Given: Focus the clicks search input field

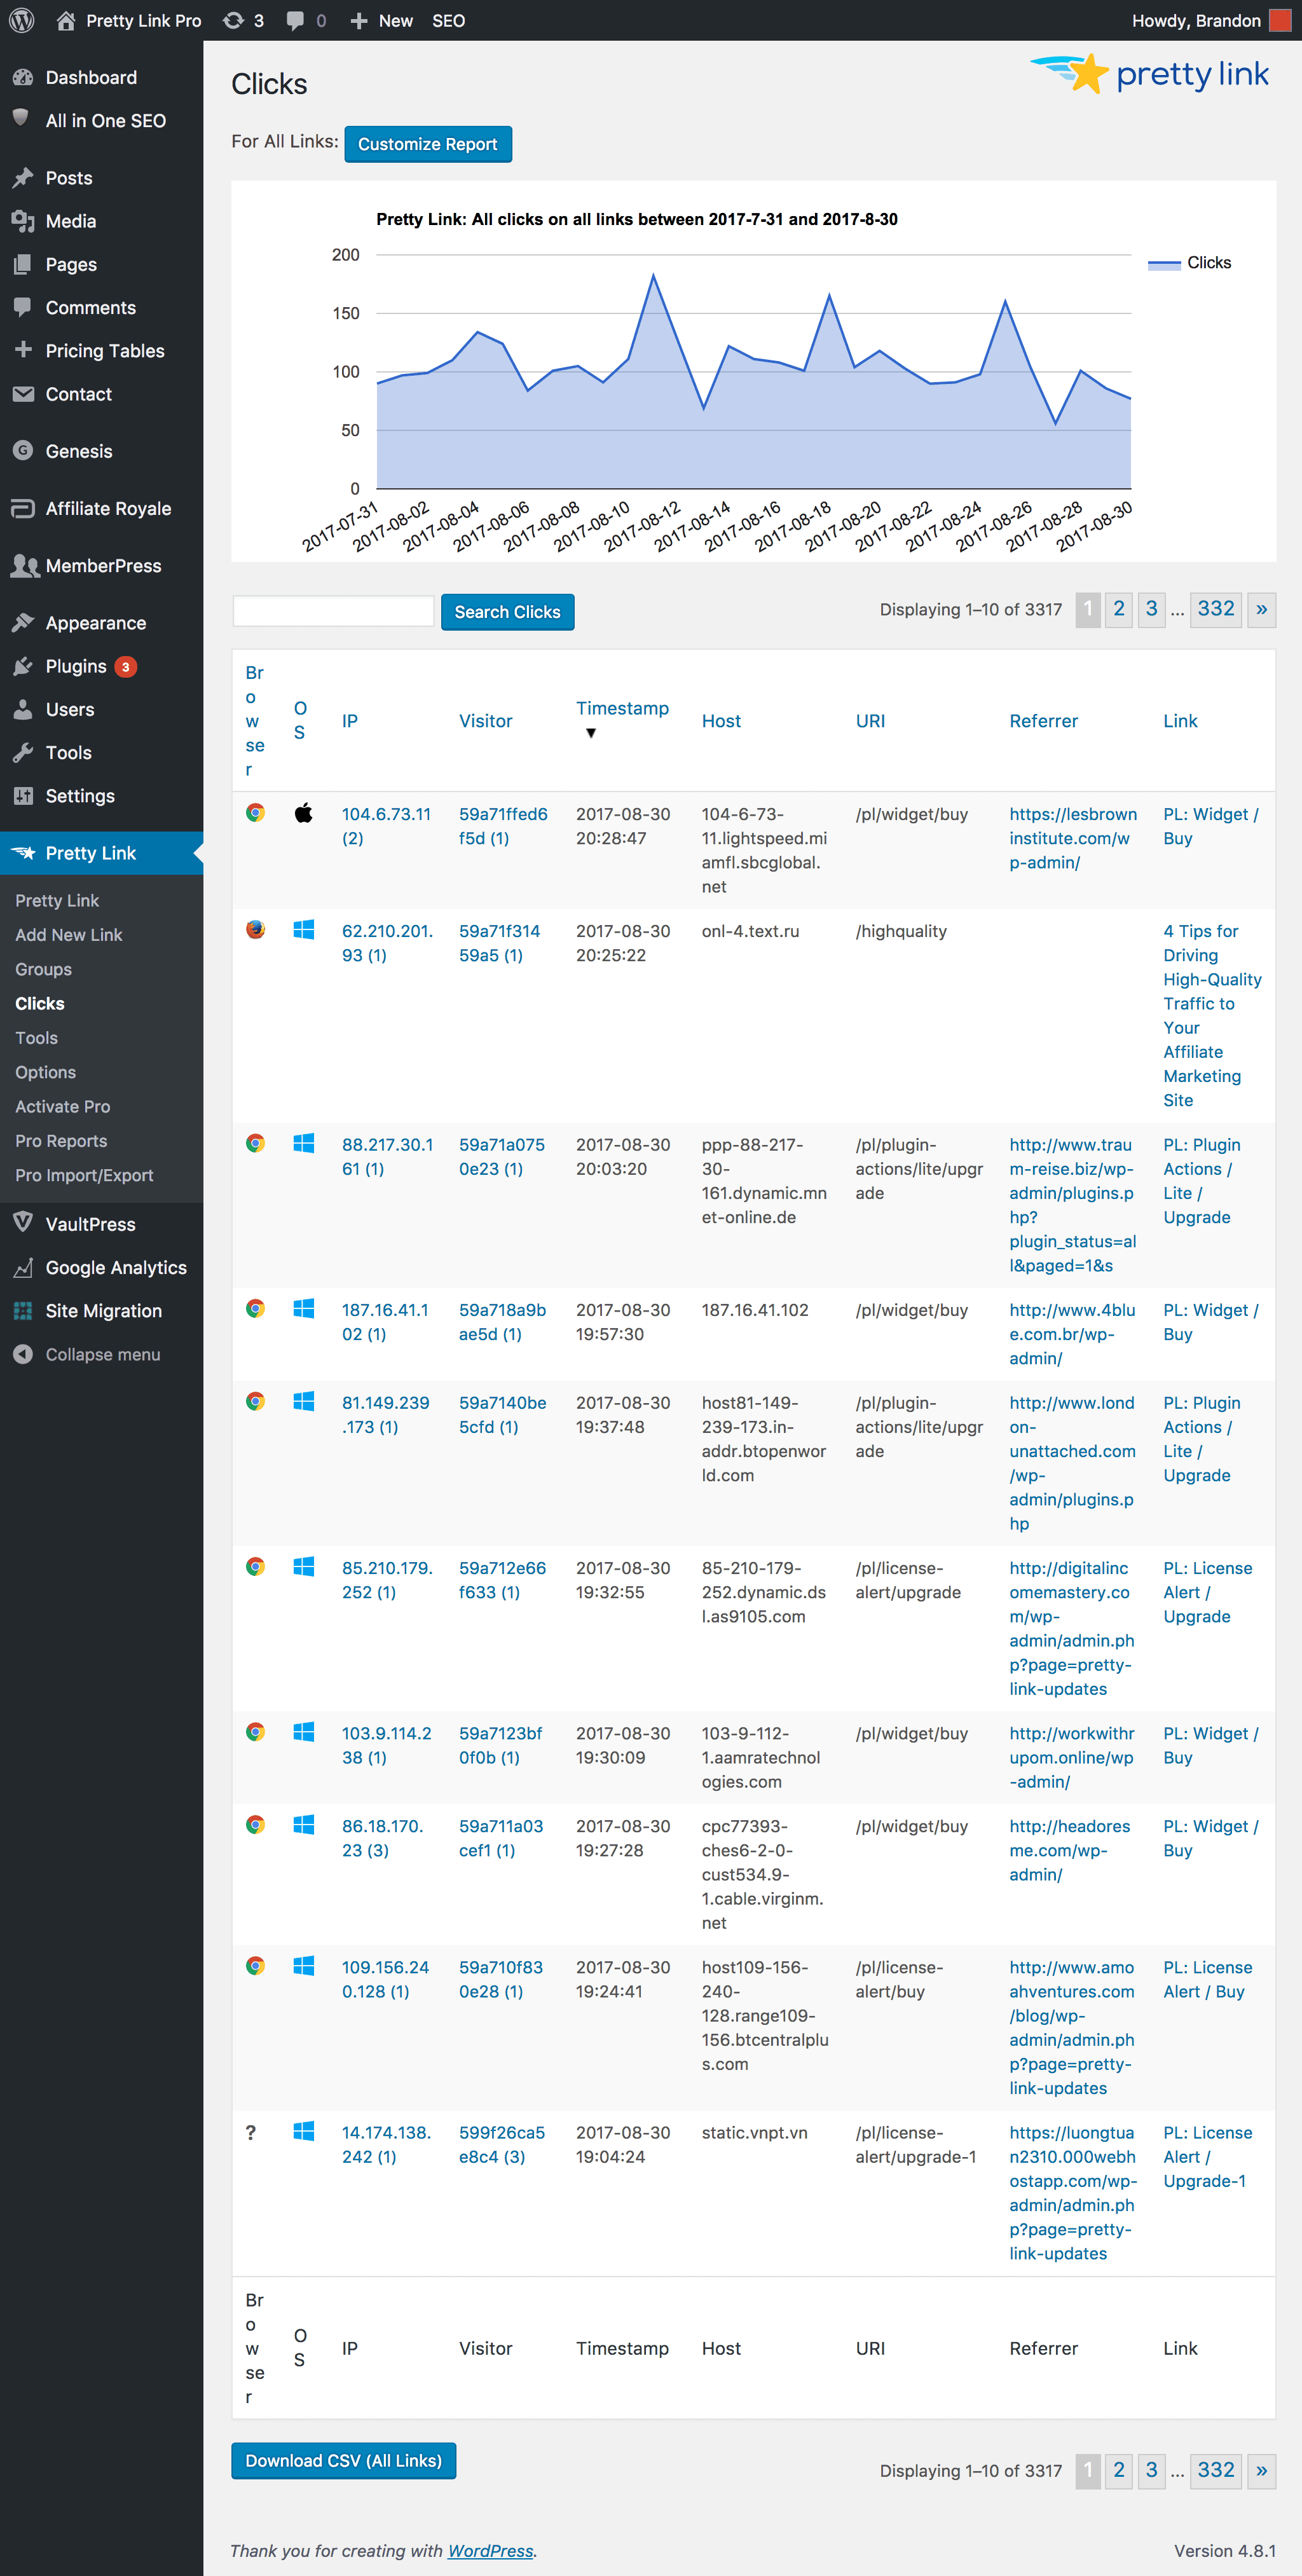Looking at the screenshot, I should [333, 611].
